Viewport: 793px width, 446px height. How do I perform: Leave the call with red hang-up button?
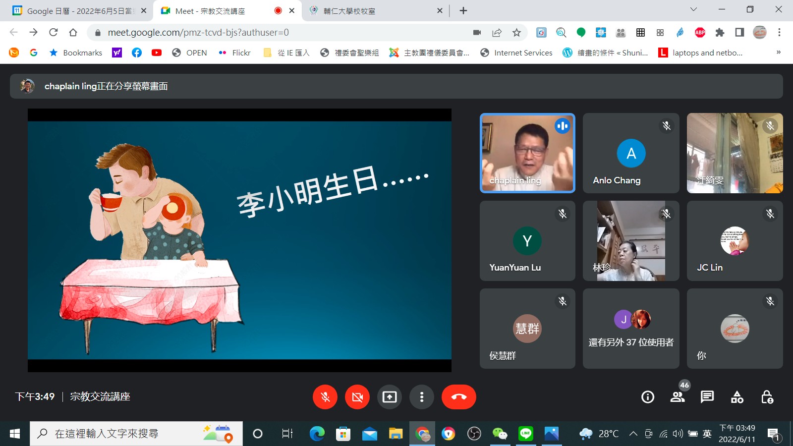458,397
